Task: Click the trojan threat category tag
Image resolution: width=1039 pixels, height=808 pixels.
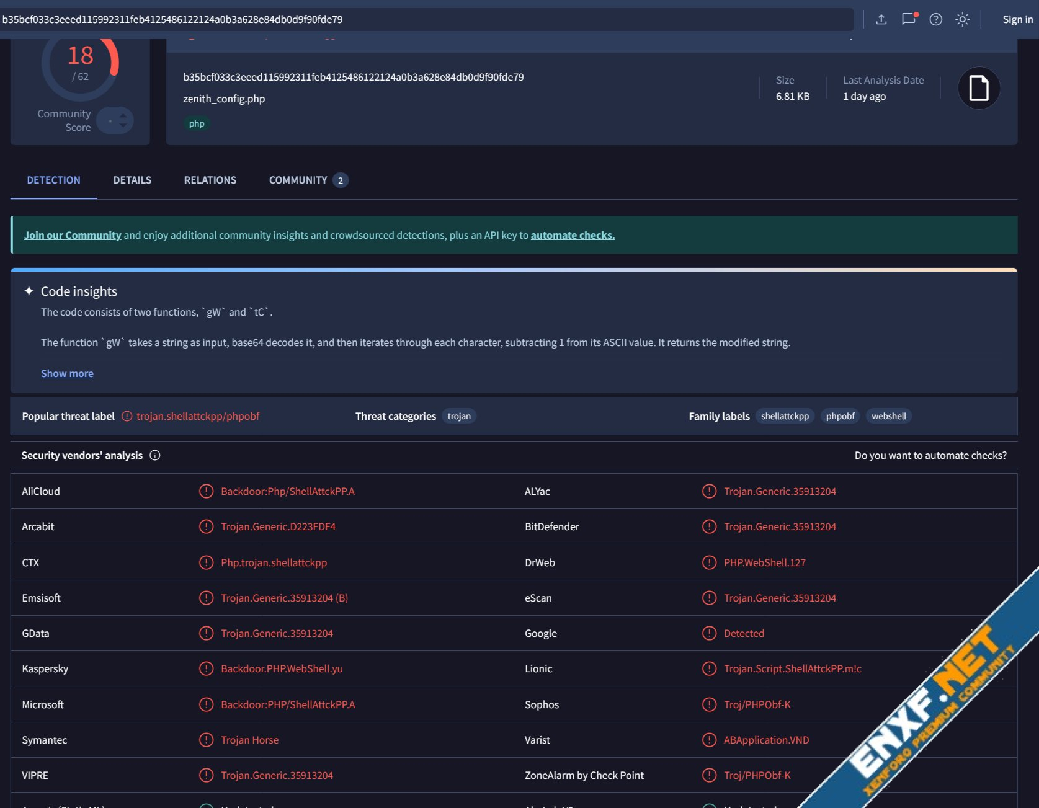Action: pyautogui.click(x=459, y=416)
